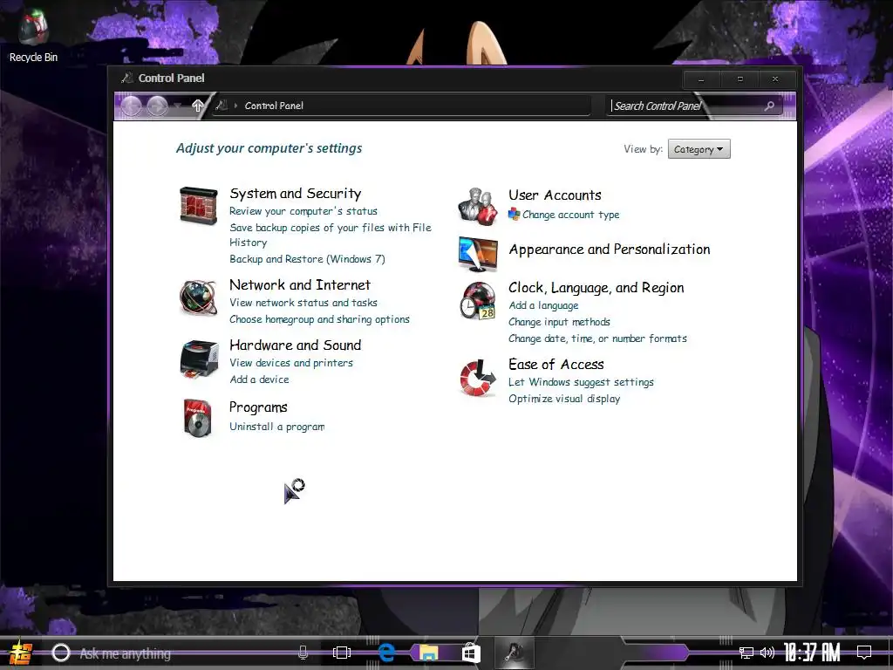Click View network status and tasks
This screenshot has width=893, height=670.
(x=303, y=303)
